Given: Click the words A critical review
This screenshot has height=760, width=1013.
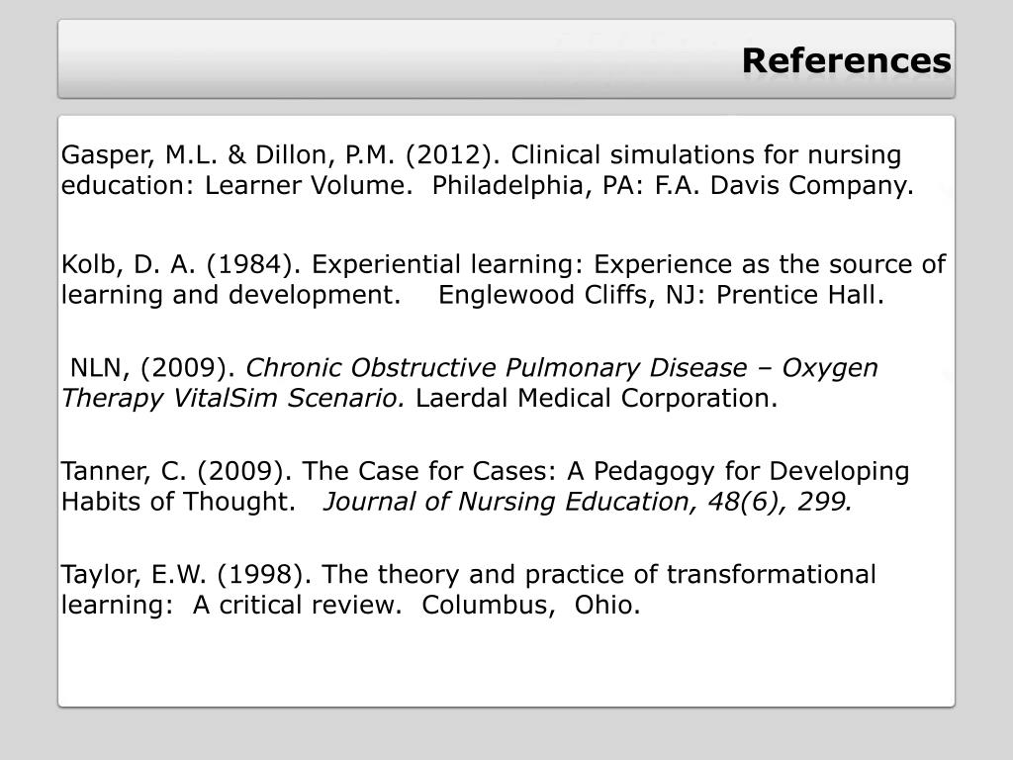Looking at the screenshot, I should (x=297, y=605).
